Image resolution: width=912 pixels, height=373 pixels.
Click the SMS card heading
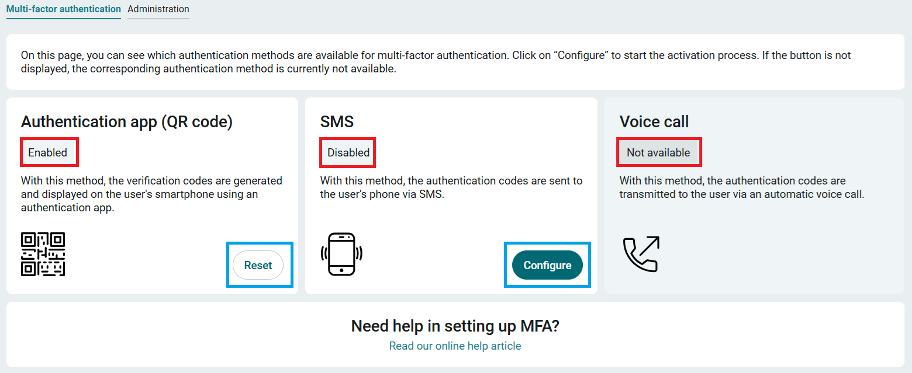tap(337, 121)
